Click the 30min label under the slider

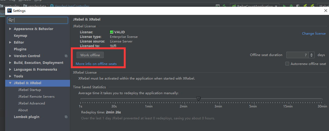click(x=322, y=106)
